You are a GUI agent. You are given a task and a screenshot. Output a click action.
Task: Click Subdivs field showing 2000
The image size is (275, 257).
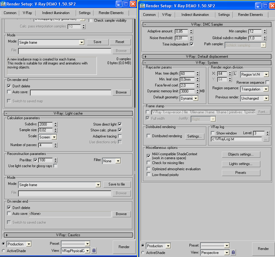46,124
